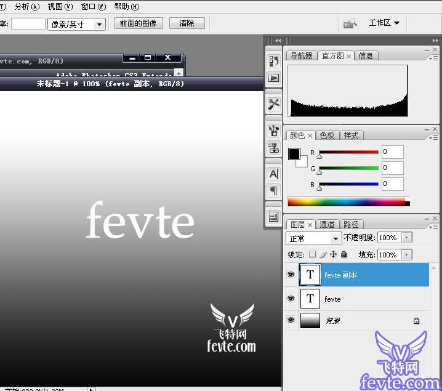Open the Tool Presets panel icon
This screenshot has height=391, width=442.
click(x=273, y=104)
